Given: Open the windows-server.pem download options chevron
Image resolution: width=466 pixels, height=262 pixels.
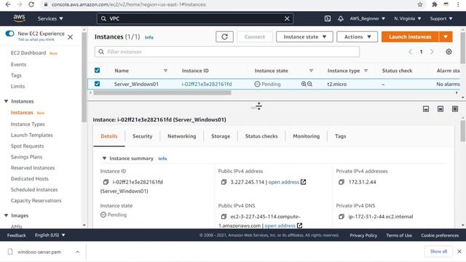Looking at the screenshot, I should [77, 252].
